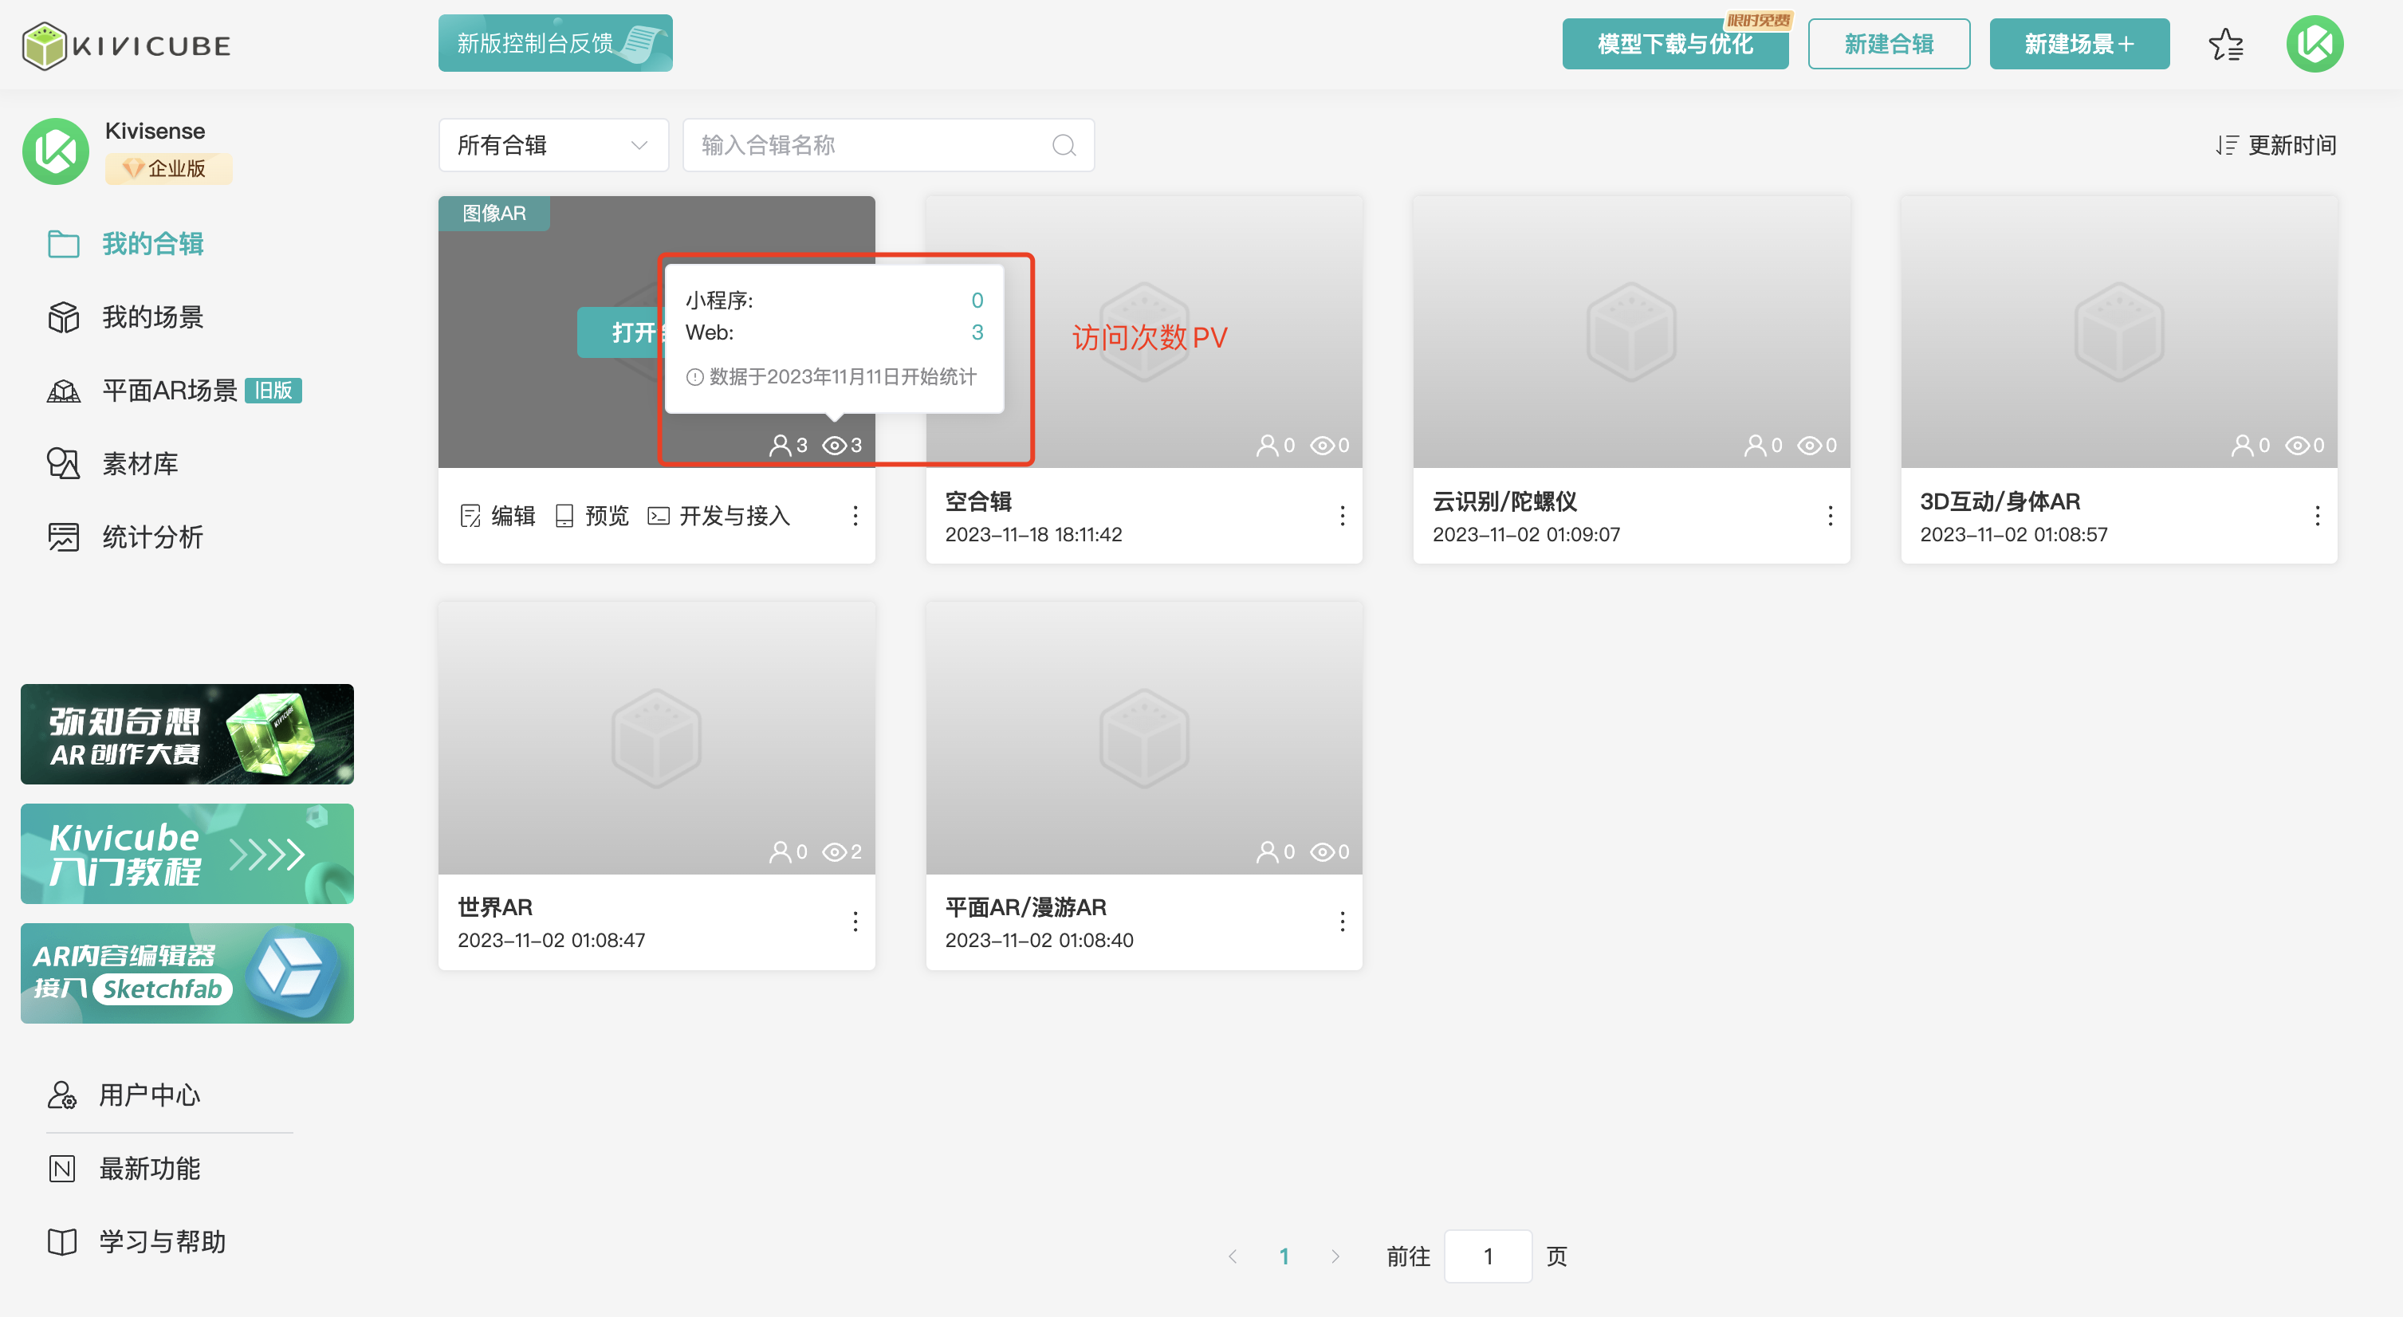Open 统计分析 in the sidebar
Viewport: 2403px width, 1317px height.
[x=152, y=537]
